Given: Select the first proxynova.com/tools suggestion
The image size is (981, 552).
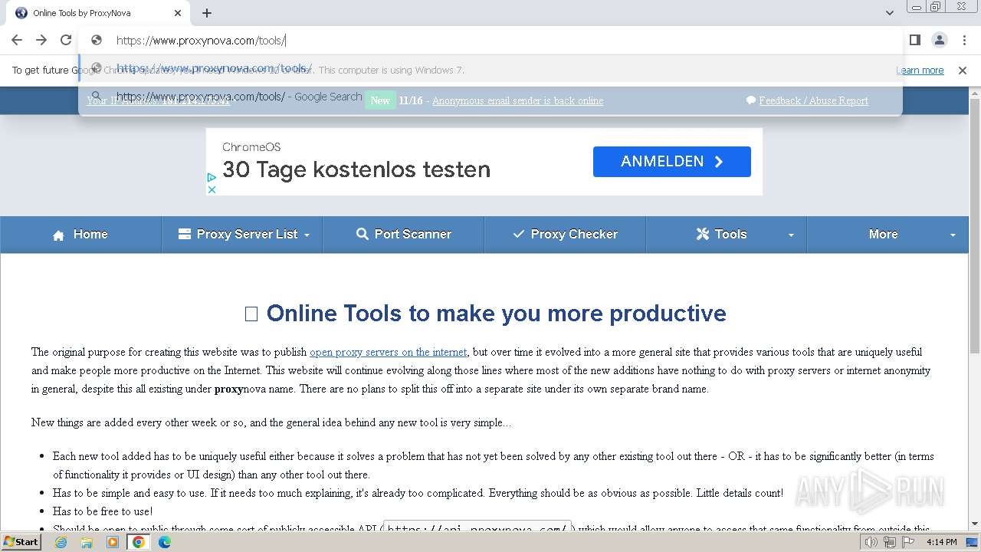Looking at the screenshot, I should [x=490, y=68].
